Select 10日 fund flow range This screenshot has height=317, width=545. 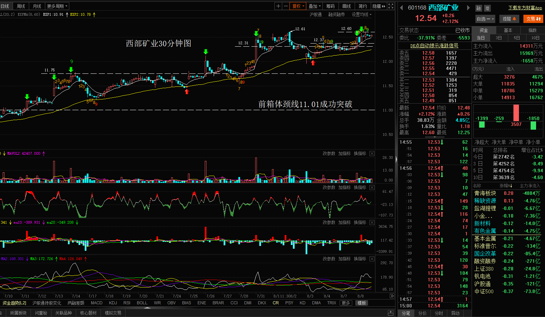click(535, 38)
